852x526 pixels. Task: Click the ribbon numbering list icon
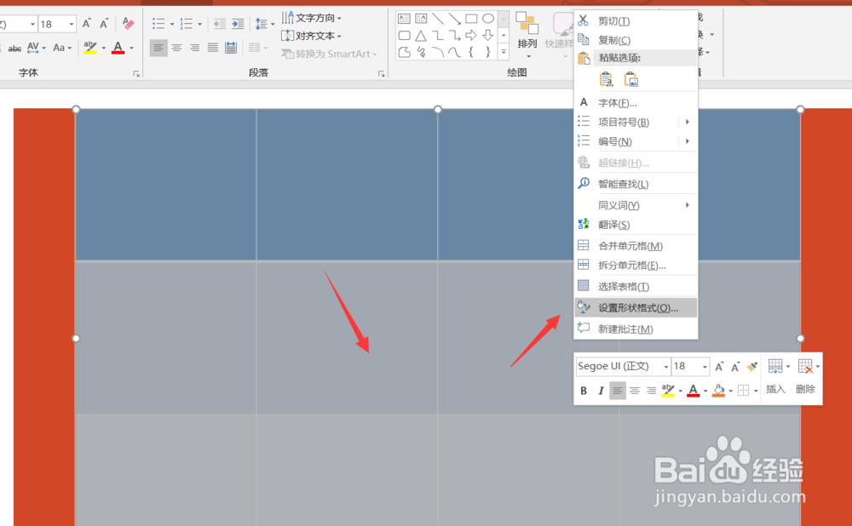pos(187,24)
